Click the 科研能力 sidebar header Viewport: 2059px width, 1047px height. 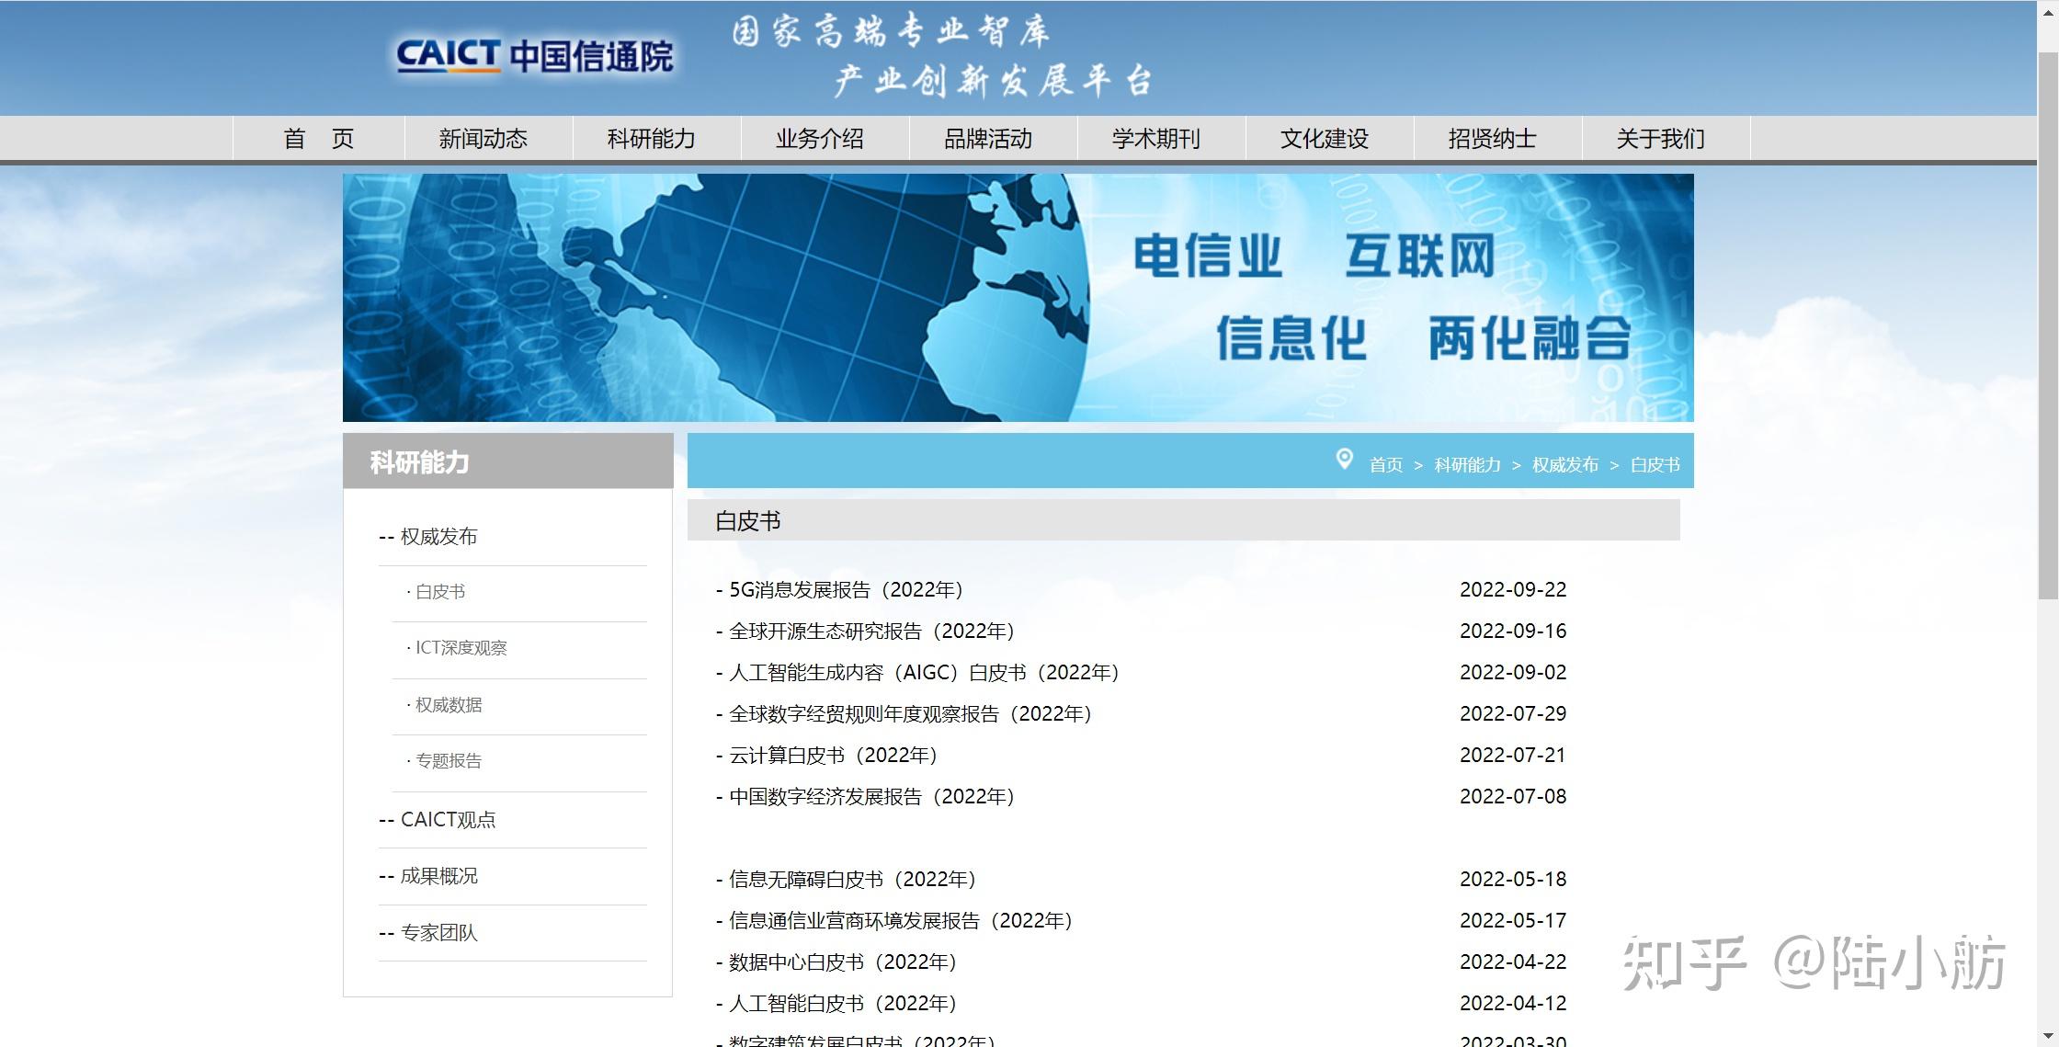(508, 461)
